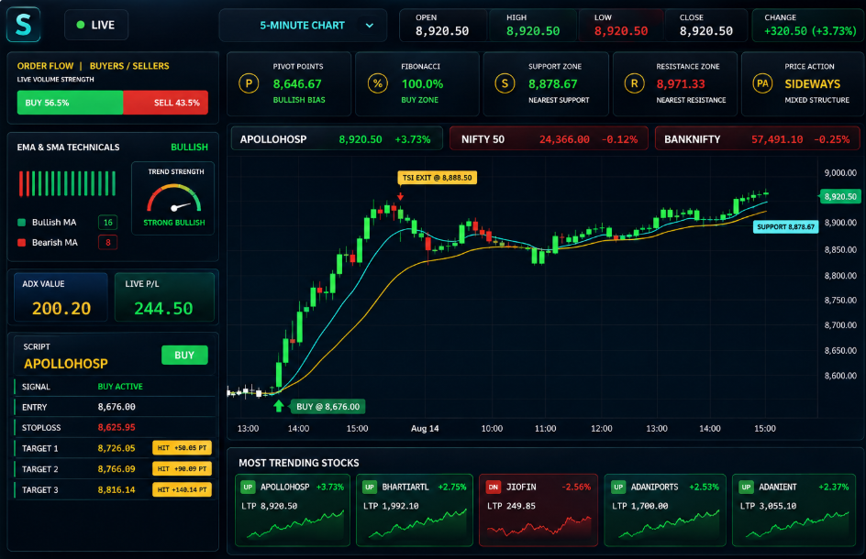Viewport: 866px width, 559px height.
Task: Click nearest resistance value 8,971.33
Action: coord(681,84)
